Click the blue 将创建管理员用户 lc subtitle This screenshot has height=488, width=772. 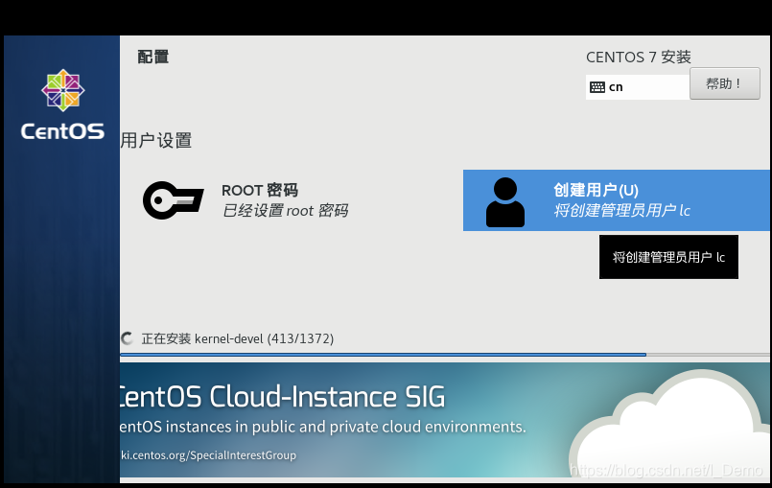(x=621, y=211)
